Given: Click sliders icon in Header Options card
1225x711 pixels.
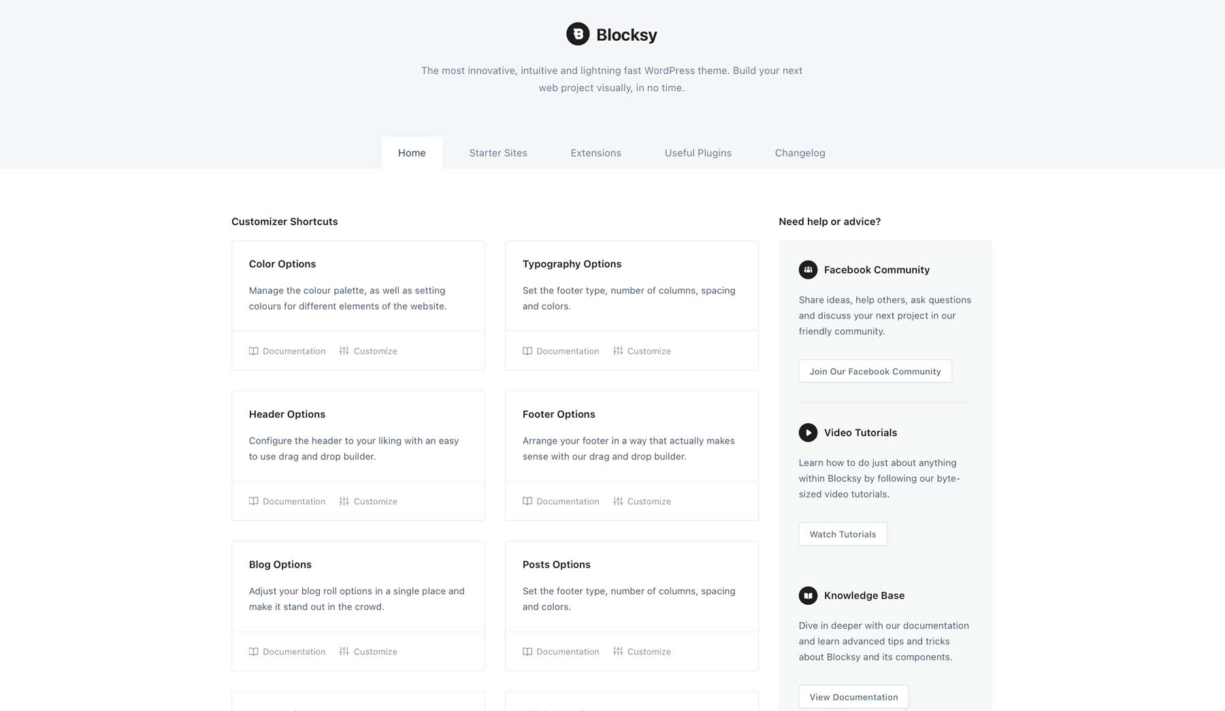Looking at the screenshot, I should coord(344,501).
